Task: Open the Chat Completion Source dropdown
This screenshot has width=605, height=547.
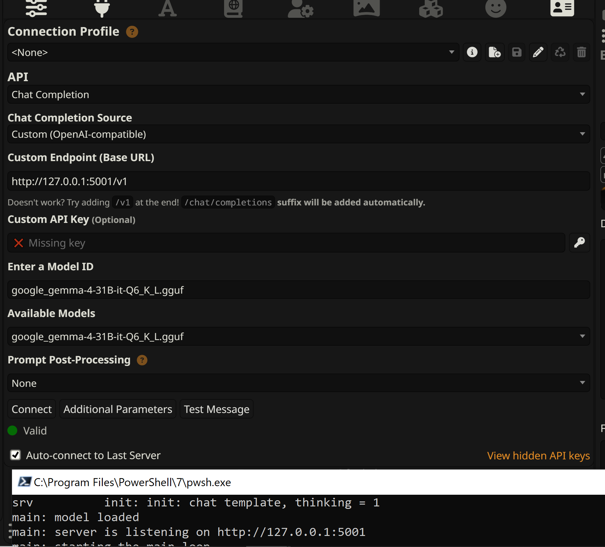Action: tap(298, 134)
